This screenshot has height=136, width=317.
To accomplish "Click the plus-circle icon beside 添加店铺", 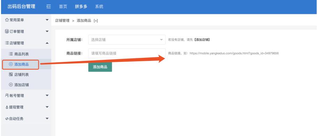I will (x=11, y=85).
